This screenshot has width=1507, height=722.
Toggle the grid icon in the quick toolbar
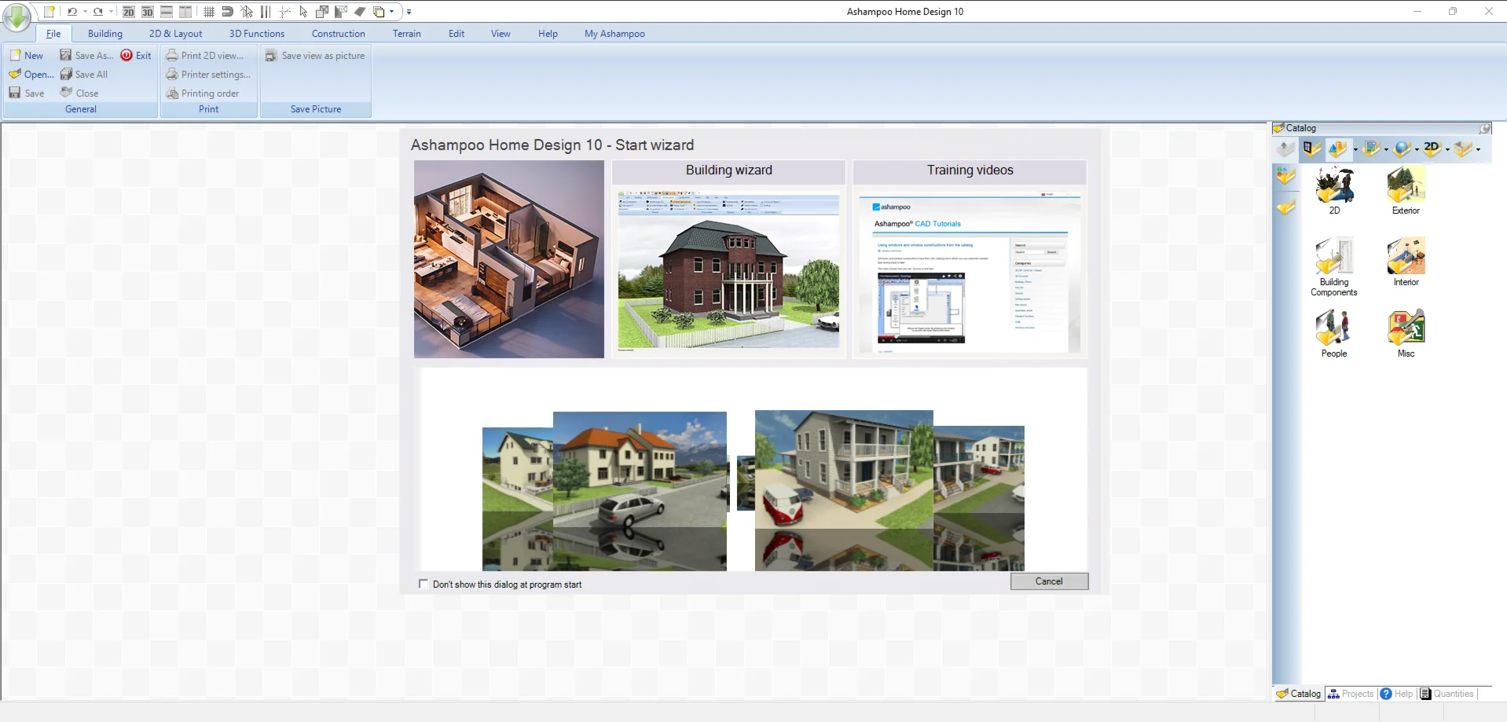pyautogui.click(x=209, y=12)
